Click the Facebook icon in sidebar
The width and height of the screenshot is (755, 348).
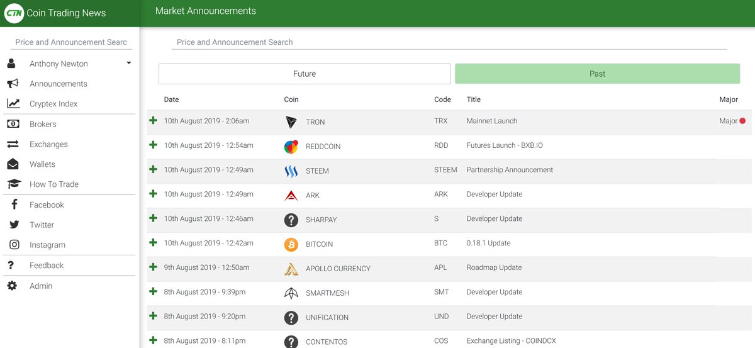pyautogui.click(x=14, y=205)
